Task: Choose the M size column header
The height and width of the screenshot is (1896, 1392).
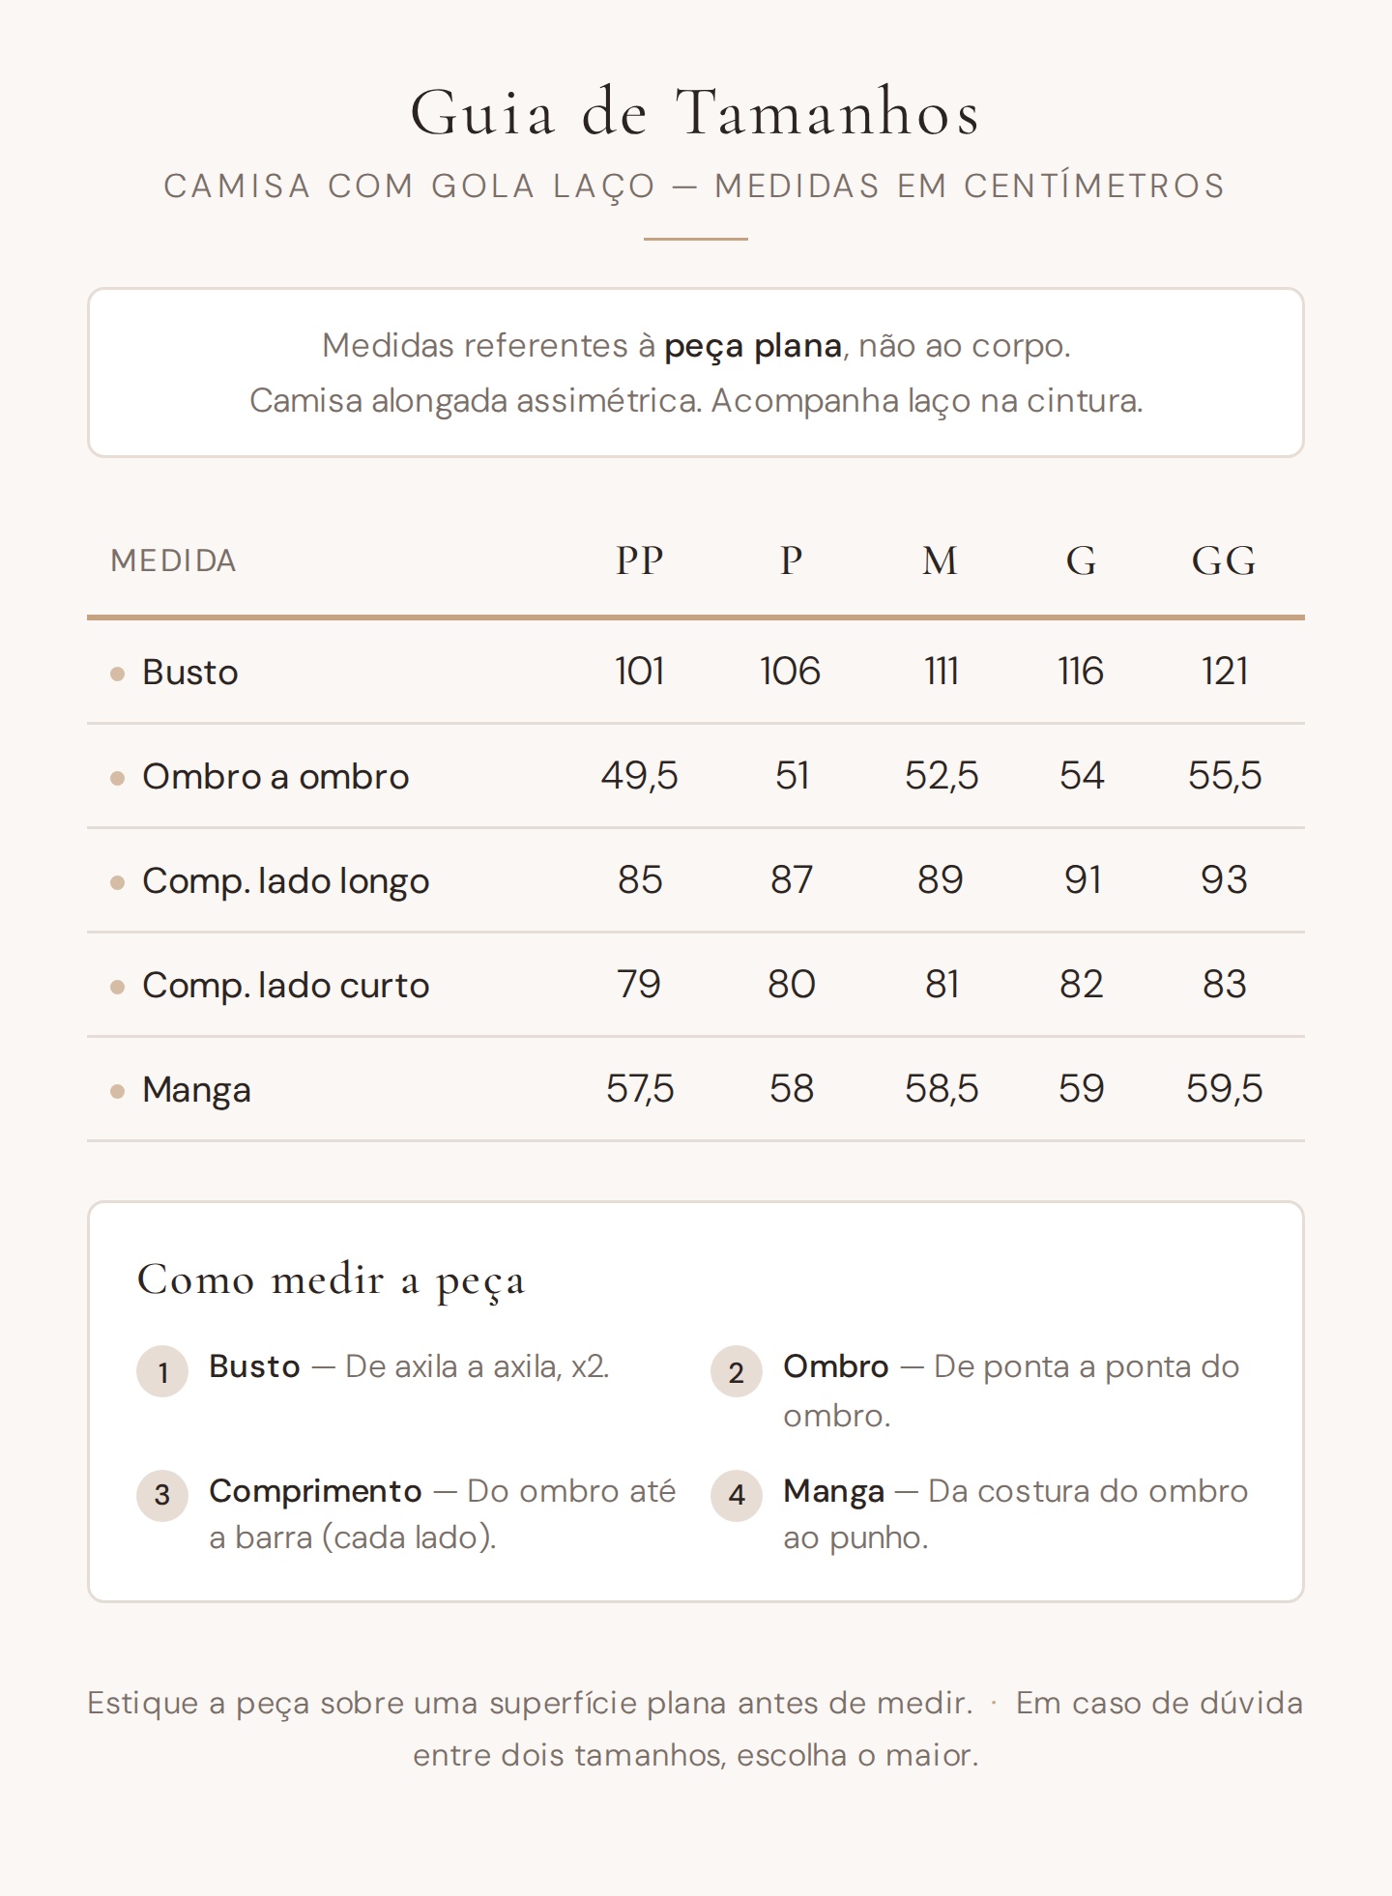Action: 940,560
